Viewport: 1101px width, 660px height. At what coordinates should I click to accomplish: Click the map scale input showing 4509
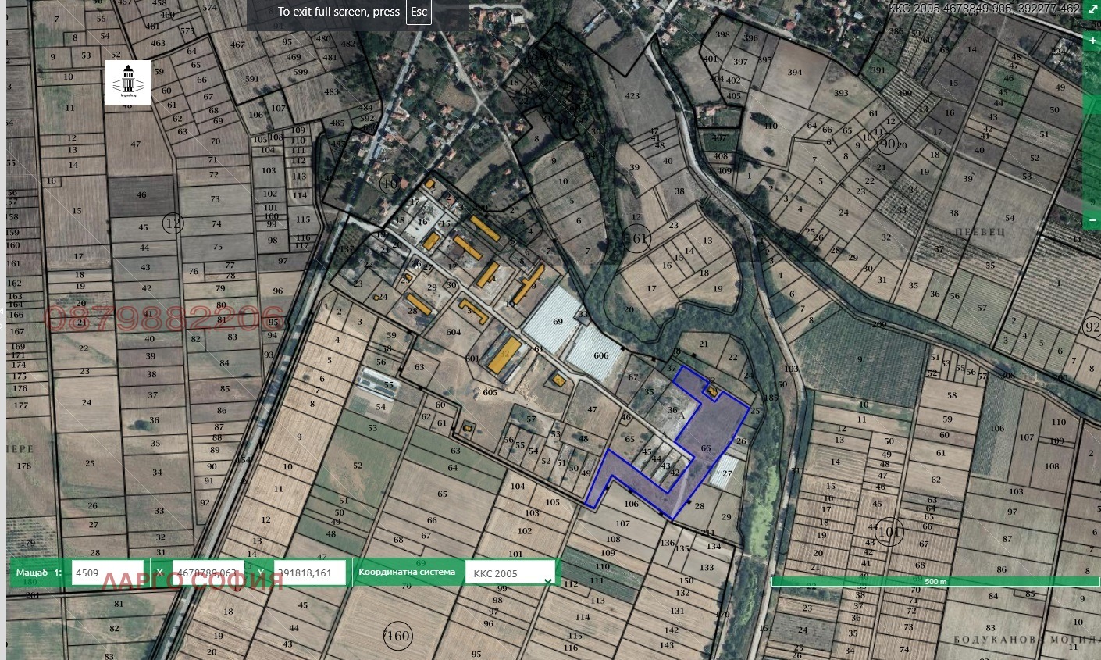coord(108,573)
